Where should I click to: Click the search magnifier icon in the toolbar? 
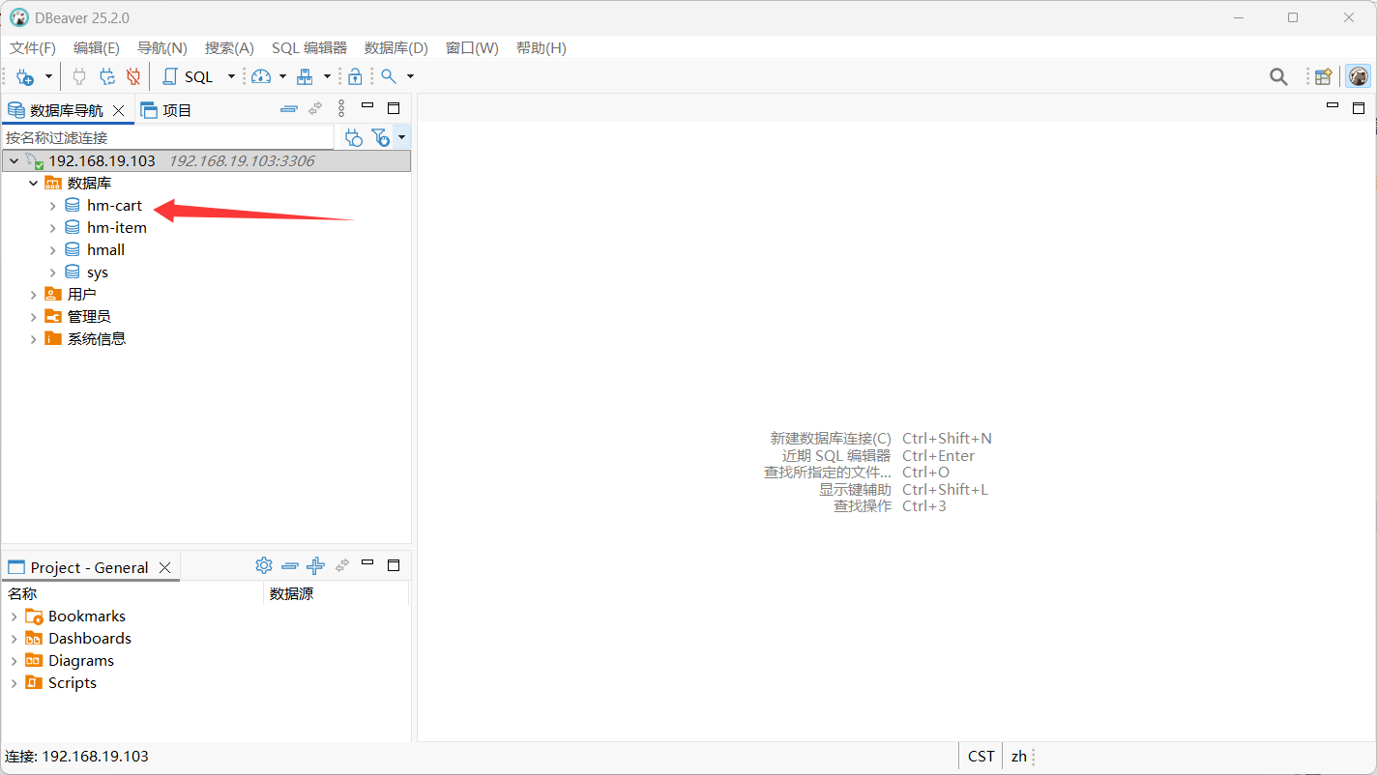pos(387,76)
